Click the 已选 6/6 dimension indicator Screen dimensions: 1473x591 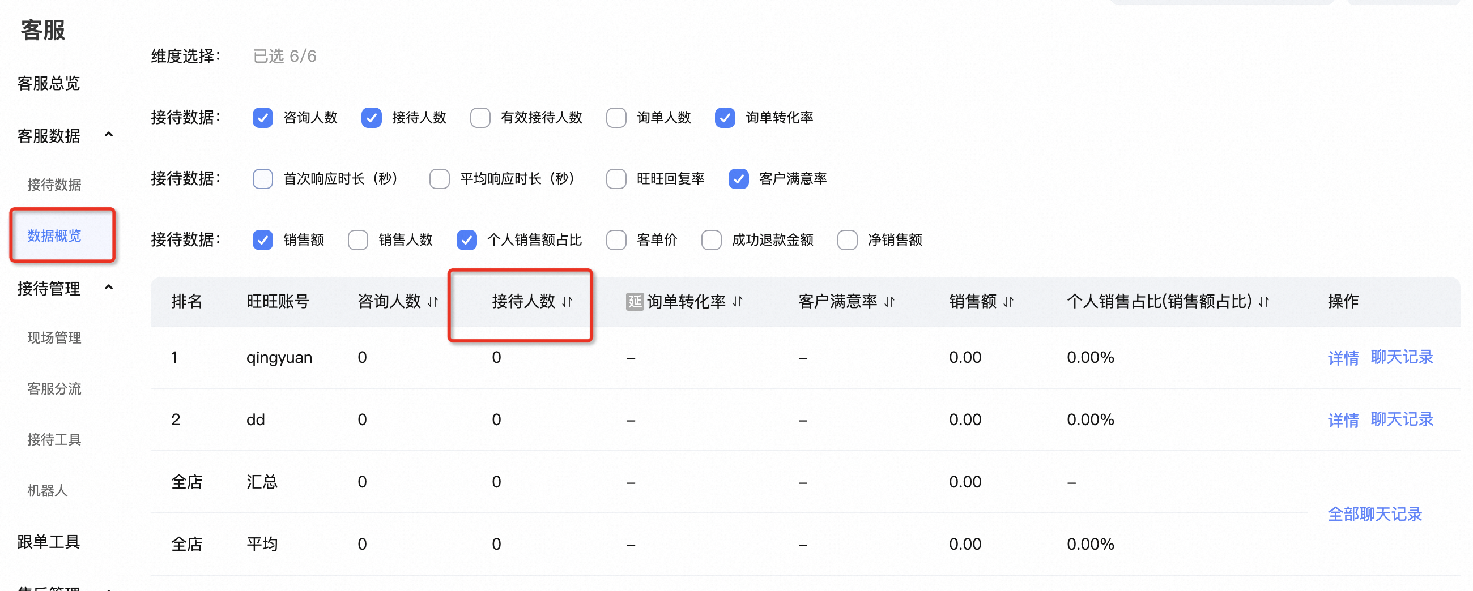[x=285, y=56]
